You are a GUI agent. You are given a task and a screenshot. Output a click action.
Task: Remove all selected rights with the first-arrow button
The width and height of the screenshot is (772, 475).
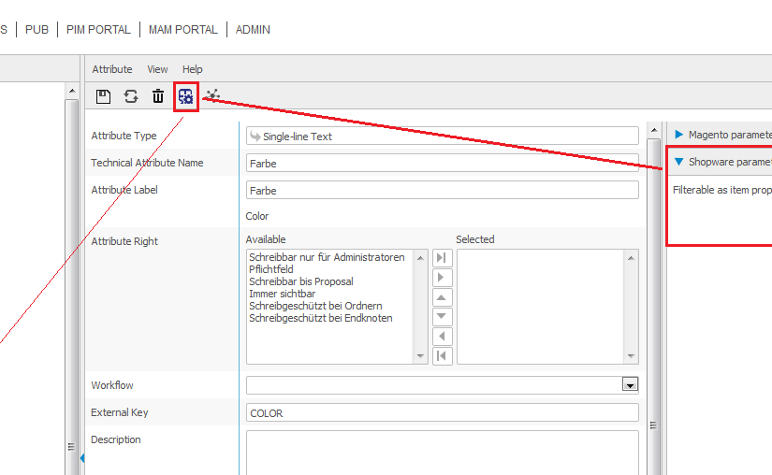(443, 356)
